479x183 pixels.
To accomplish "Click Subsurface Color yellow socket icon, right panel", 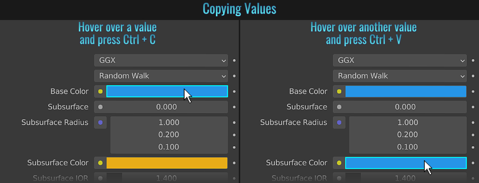I will tap(339, 163).
